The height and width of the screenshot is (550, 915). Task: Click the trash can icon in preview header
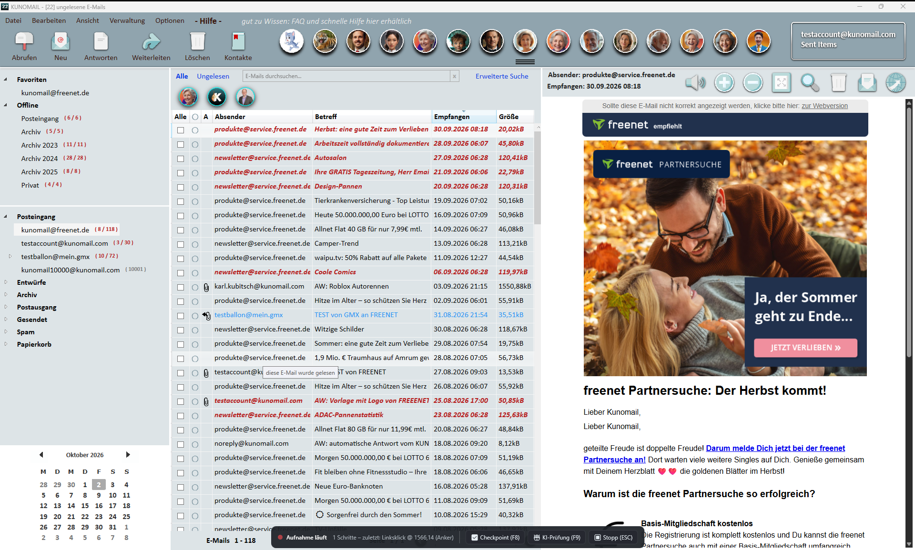click(838, 82)
